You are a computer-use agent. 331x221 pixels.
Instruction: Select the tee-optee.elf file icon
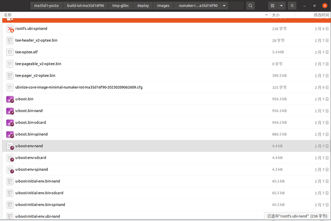(10, 52)
